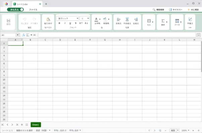The height and width of the screenshot is (133, 202).
Task: Toggle the かんたん mode switch
Action: click(x=15, y=9)
